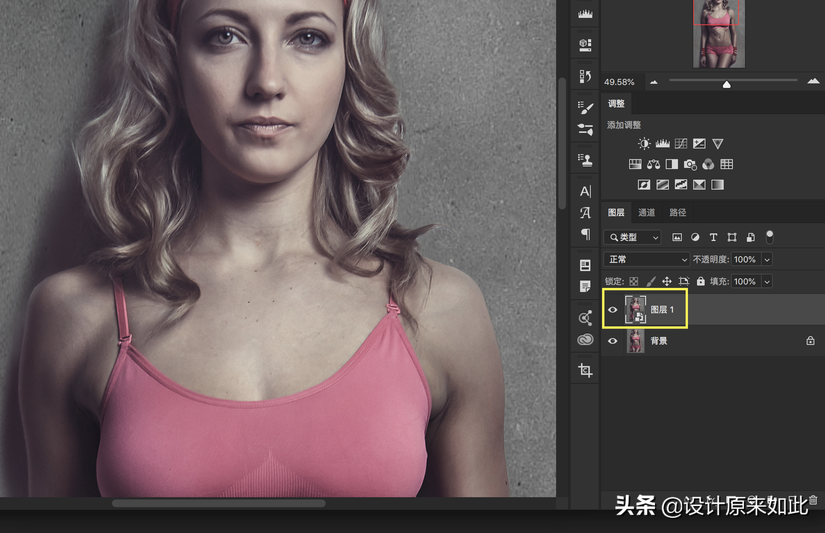Click the opacity 100% field
825x533 pixels.
click(746, 259)
